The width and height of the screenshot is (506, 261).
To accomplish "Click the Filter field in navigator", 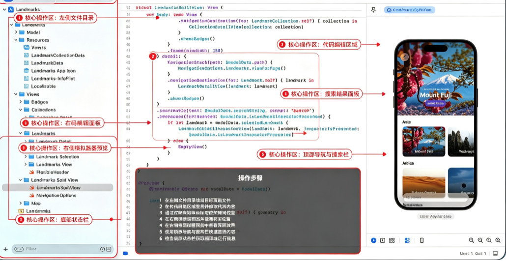I will coord(63,249).
